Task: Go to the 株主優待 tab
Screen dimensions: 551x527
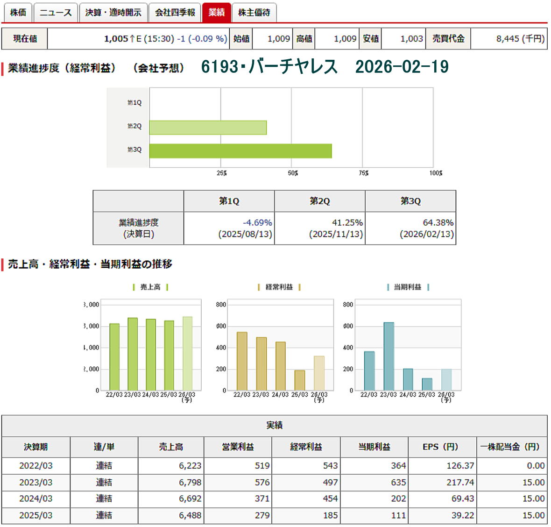Action: (x=254, y=13)
